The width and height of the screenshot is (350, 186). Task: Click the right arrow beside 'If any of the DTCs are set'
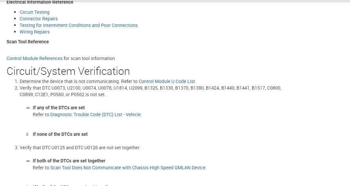point(28,108)
